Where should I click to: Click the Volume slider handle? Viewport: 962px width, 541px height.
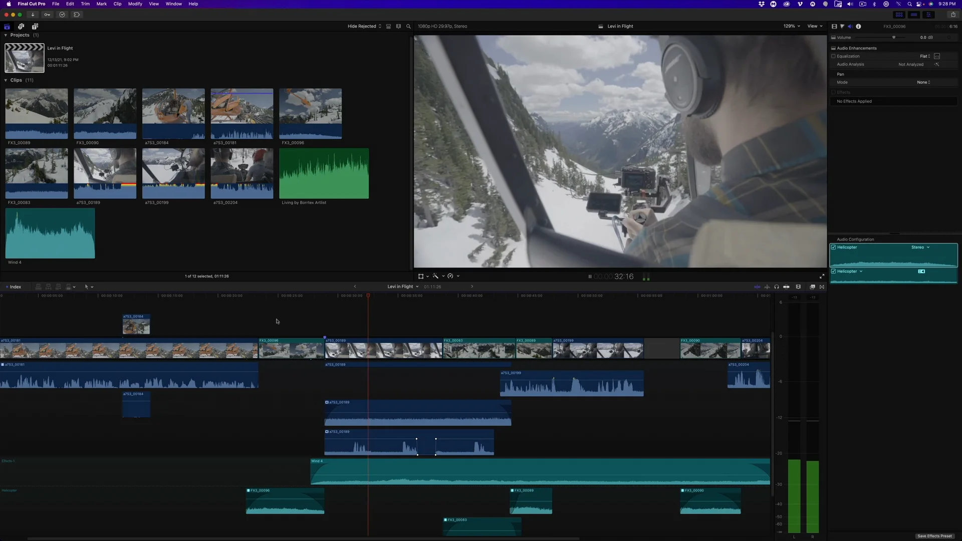pos(893,38)
